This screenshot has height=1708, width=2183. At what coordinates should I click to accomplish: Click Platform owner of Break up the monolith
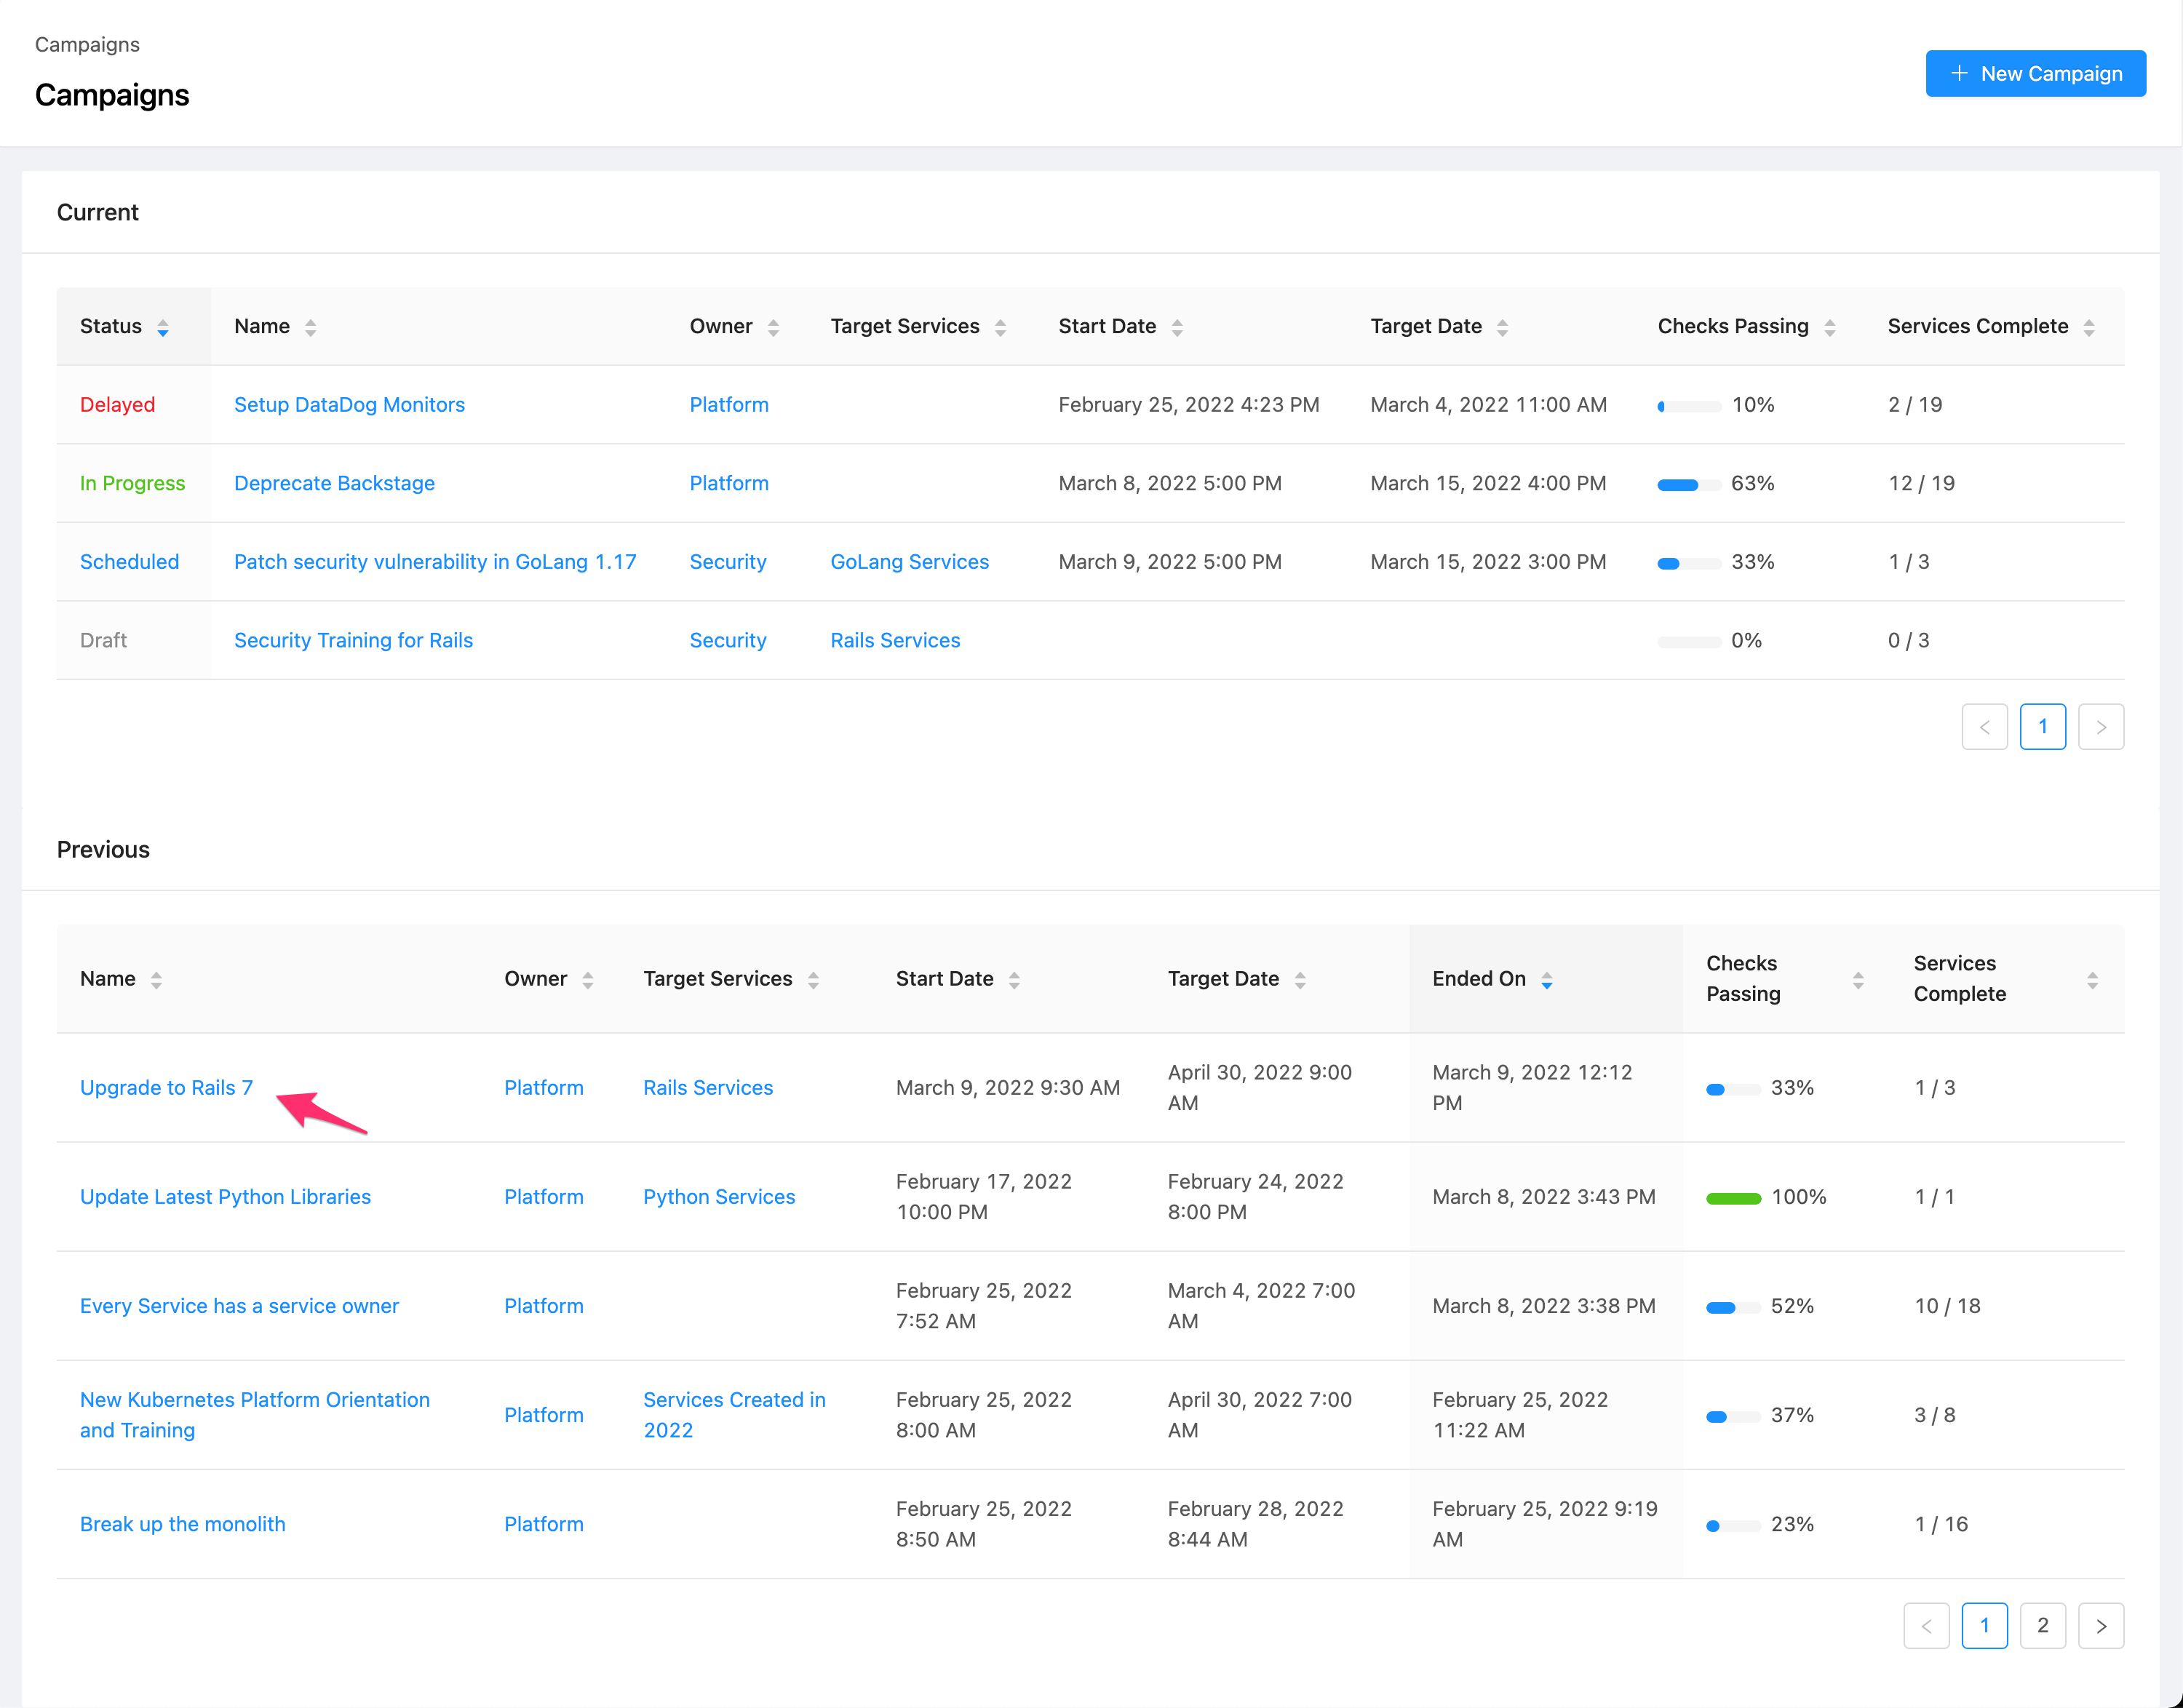(544, 1524)
